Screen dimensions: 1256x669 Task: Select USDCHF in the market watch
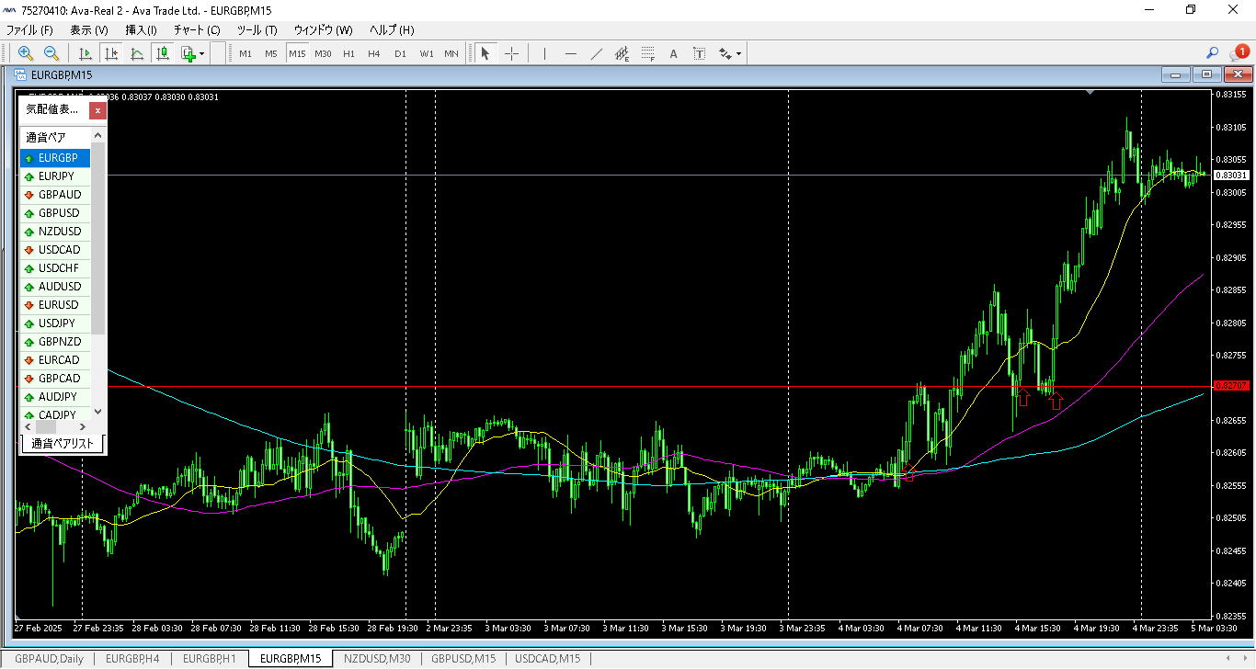pos(55,268)
